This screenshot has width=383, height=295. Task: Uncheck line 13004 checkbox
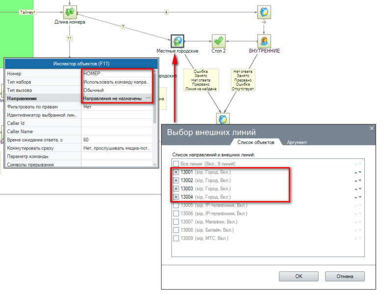tap(176, 197)
